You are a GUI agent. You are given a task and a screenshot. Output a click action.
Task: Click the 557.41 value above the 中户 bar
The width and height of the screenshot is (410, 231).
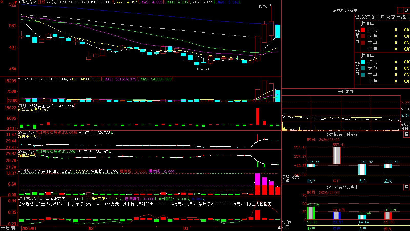[339, 145]
